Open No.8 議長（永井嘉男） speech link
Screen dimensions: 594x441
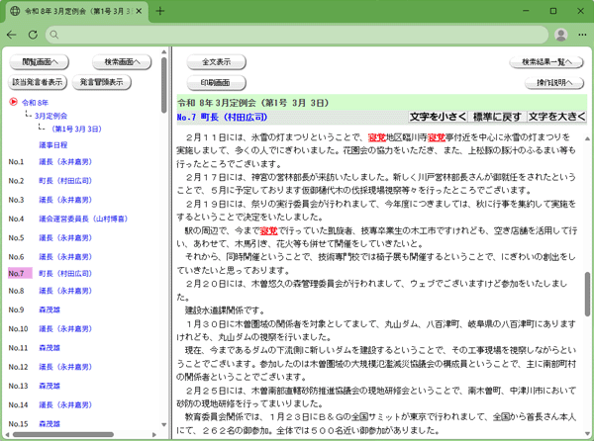(65, 291)
